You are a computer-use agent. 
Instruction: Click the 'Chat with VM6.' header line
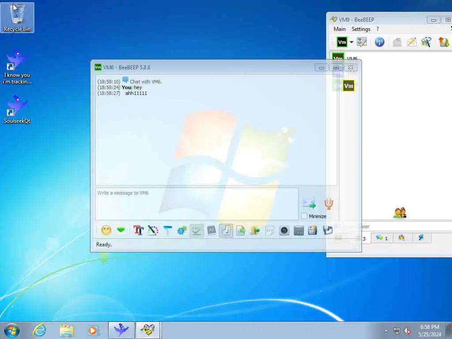click(146, 82)
